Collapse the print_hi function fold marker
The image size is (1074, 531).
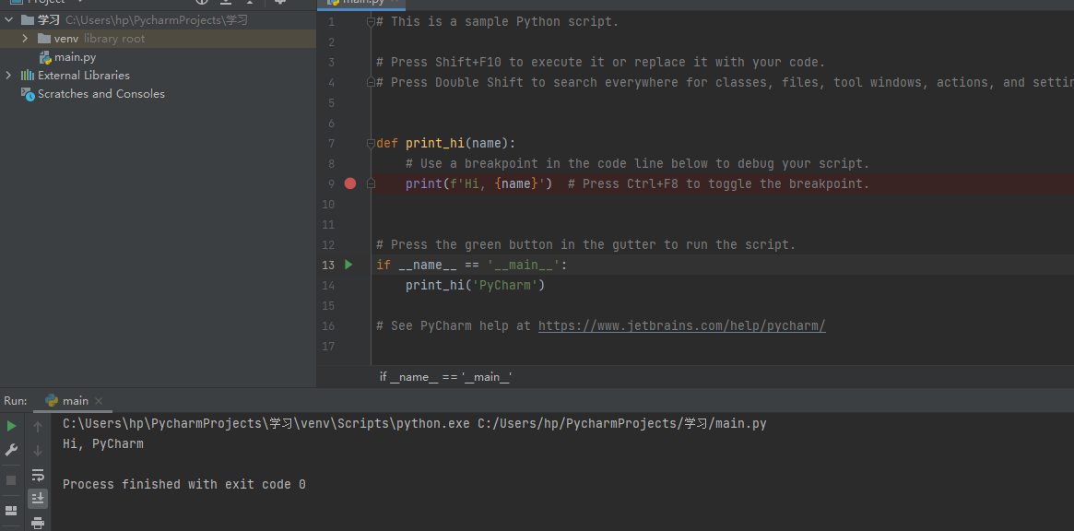(370, 143)
